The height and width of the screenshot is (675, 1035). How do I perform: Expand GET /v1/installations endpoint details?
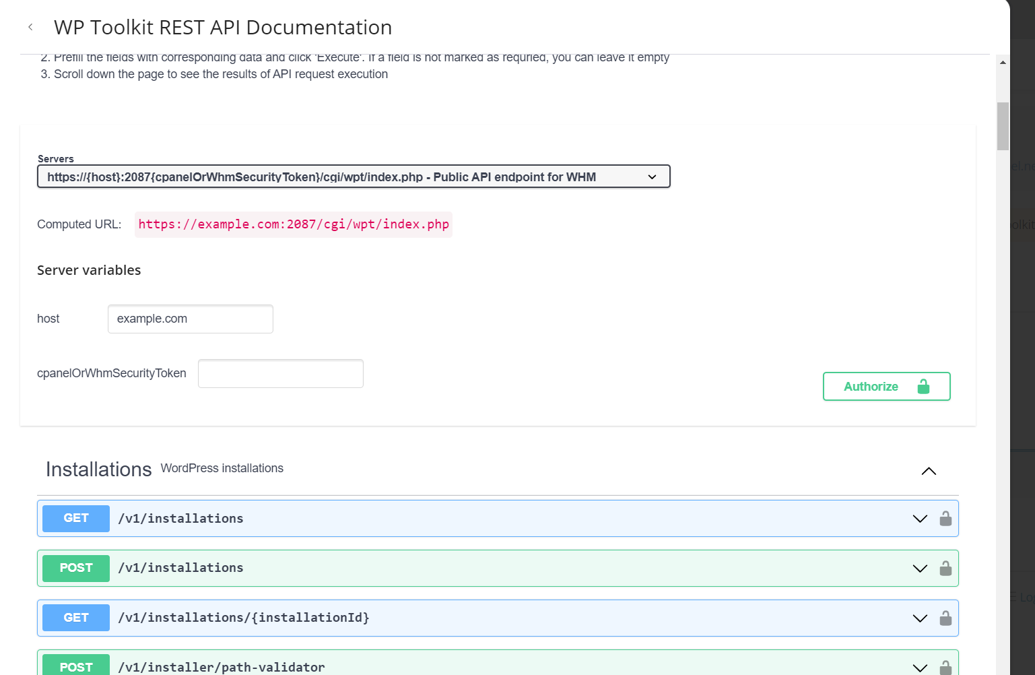[x=920, y=519]
